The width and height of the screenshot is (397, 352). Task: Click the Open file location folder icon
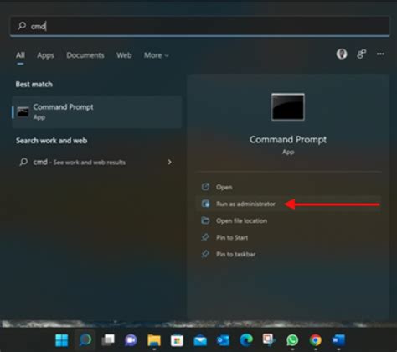click(205, 220)
